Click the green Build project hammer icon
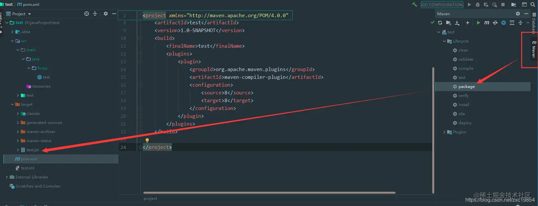538x206 pixels. 415,5
